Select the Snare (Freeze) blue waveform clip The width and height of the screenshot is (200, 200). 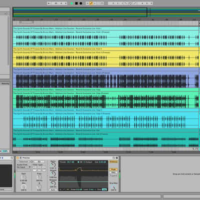(105, 79)
